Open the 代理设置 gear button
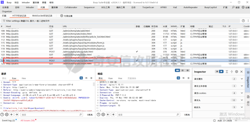Viewport: 250px width, 122px height. pos(66,16)
